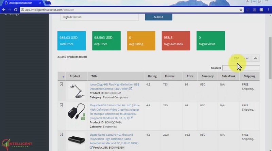Export results as PDF
Viewport: 272px width, 151px height.
[x=236, y=58]
